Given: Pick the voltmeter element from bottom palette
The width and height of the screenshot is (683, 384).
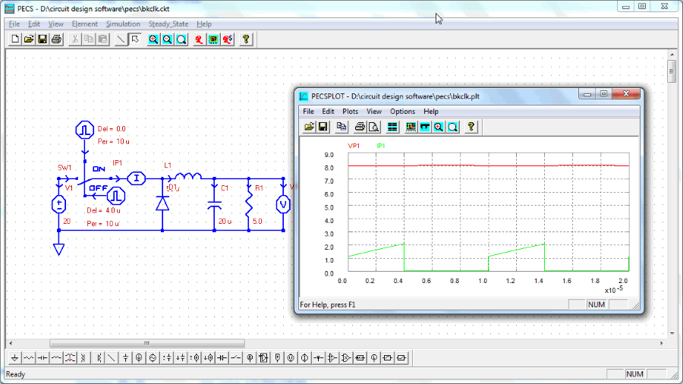Looking at the screenshot, I should 291,358.
